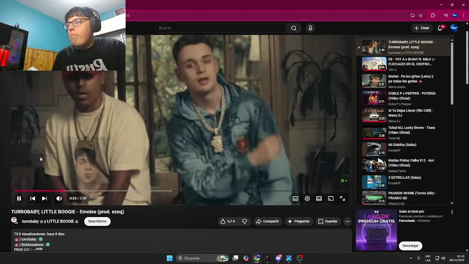
Task: Click the video current time 0:23 / 2:38
Action: click(78, 198)
